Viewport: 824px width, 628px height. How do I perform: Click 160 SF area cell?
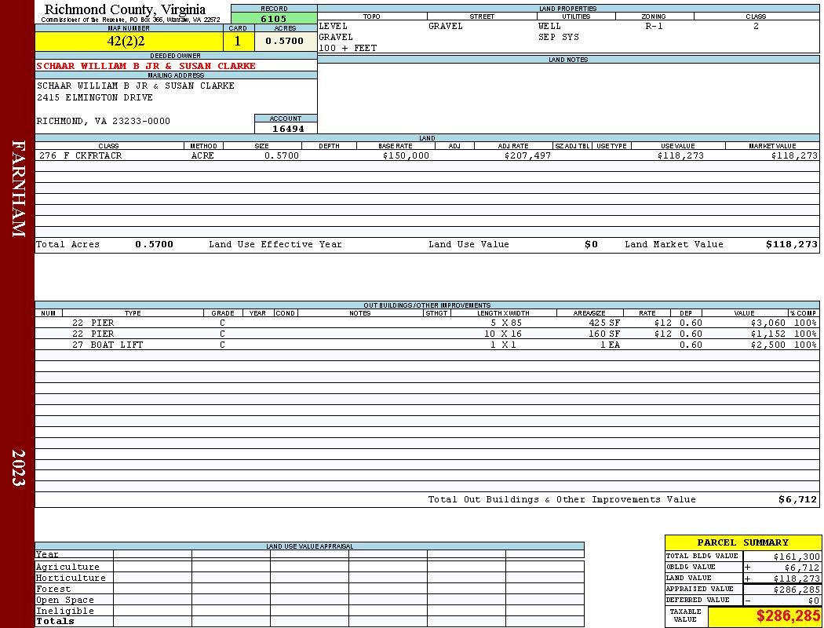tap(604, 334)
